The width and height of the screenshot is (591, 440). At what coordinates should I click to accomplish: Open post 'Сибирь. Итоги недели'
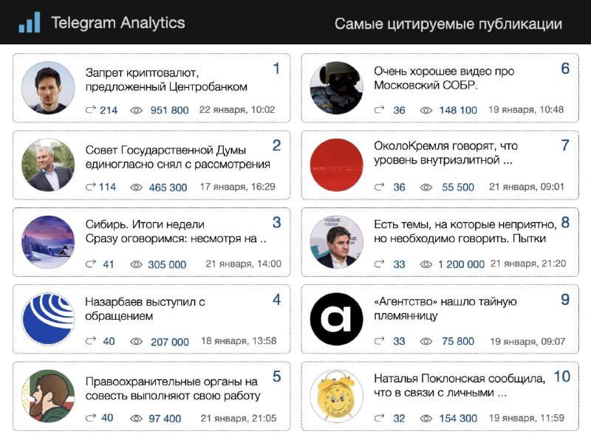(x=145, y=224)
